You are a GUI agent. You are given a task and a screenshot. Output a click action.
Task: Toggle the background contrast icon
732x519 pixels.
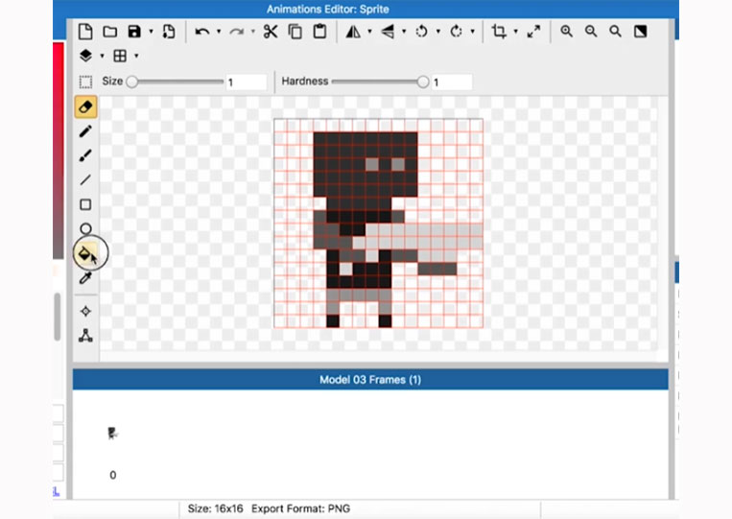pyautogui.click(x=641, y=32)
